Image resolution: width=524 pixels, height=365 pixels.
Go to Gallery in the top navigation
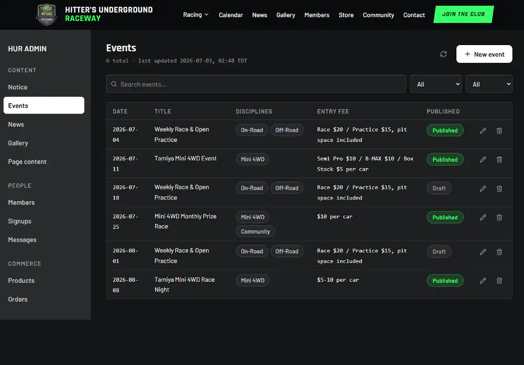[286, 15]
